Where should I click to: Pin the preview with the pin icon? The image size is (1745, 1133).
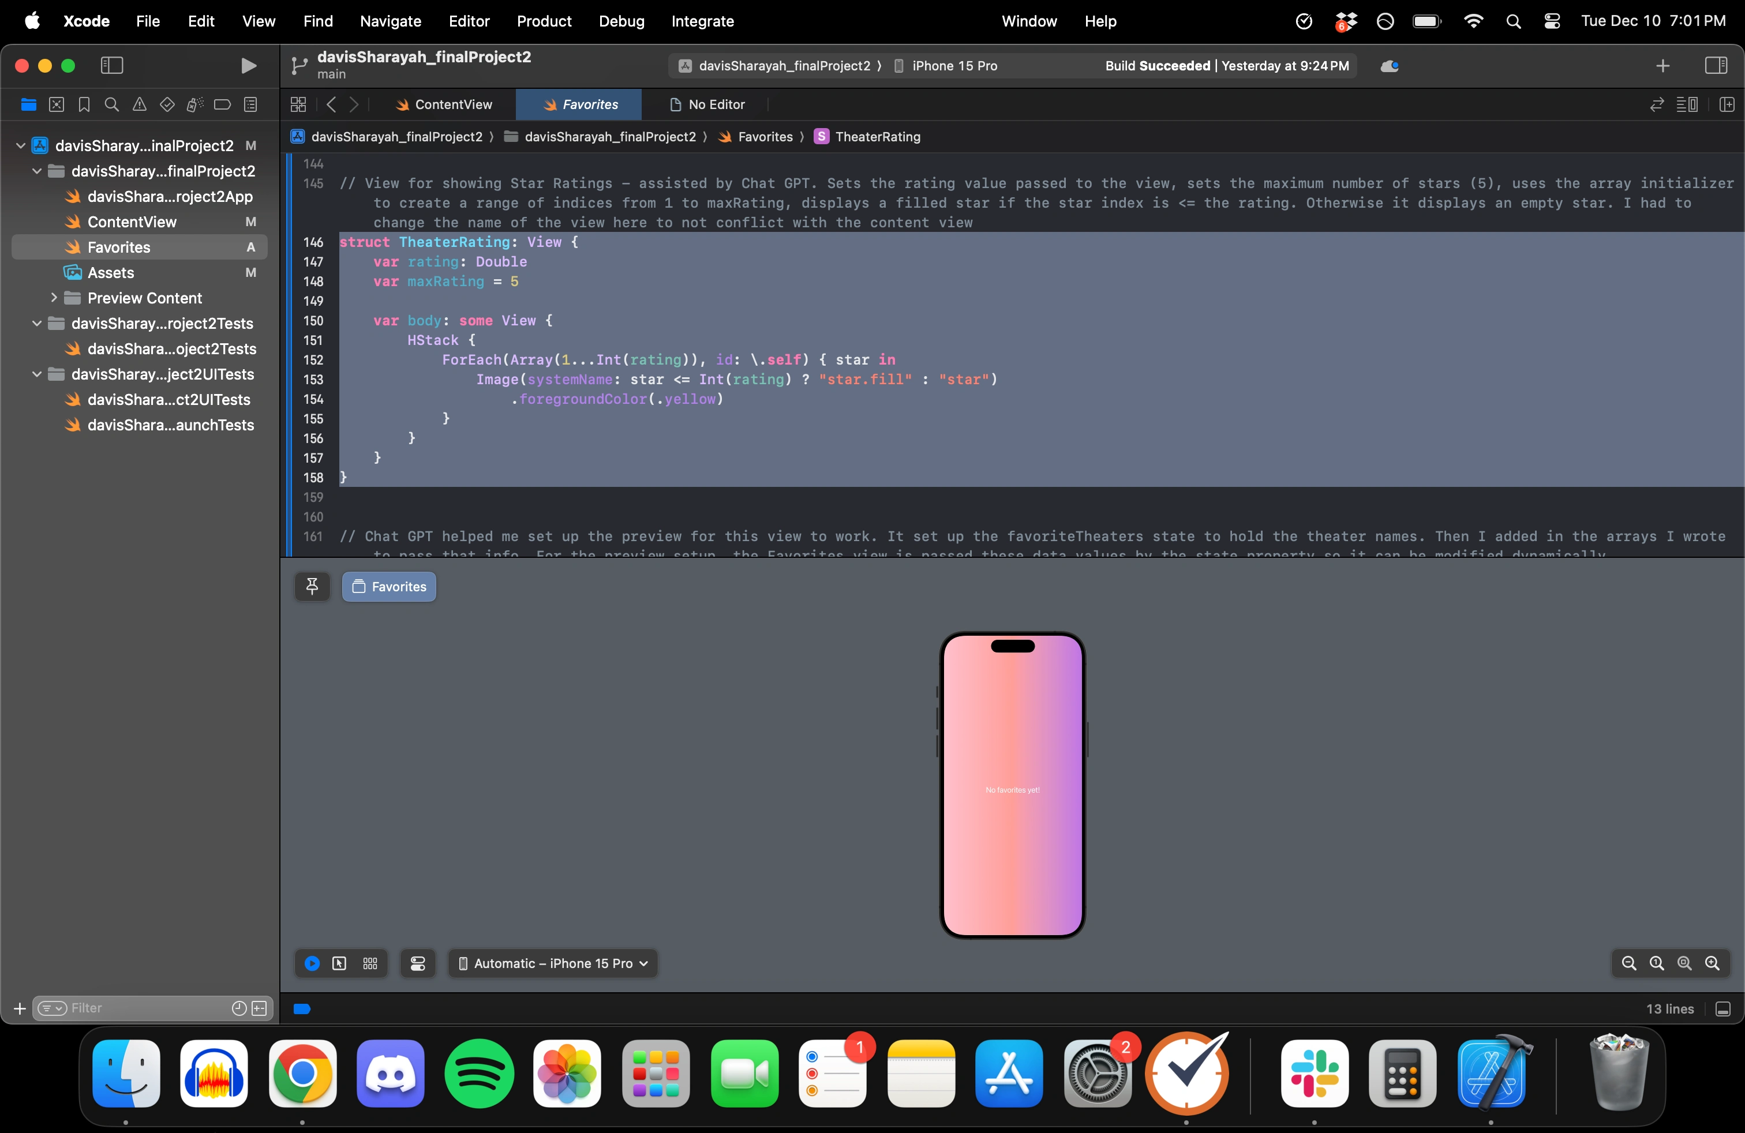(312, 586)
